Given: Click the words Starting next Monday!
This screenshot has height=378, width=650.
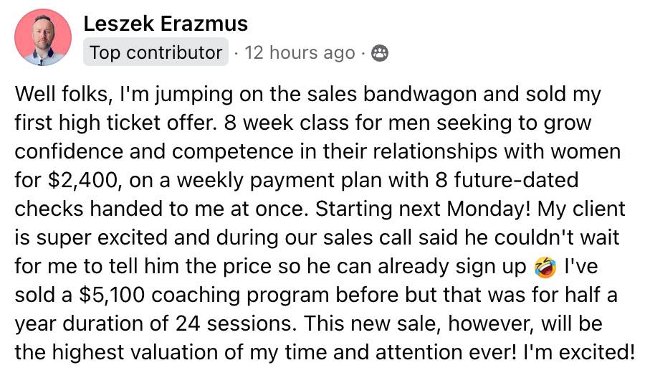Looking at the screenshot, I should [423, 209].
